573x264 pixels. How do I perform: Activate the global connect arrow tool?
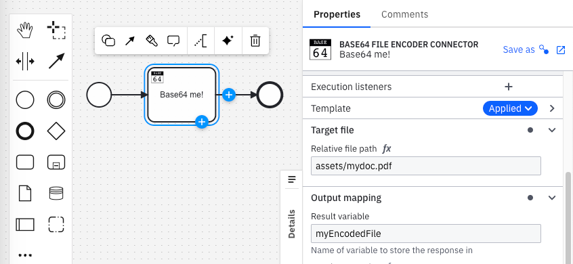click(x=56, y=61)
